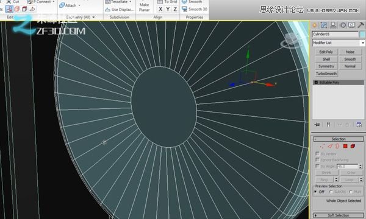This screenshot has width=366, height=219.
Task: Click the Cut tool in ribbon
Action: pyautogui.click(x=13, y=2)
